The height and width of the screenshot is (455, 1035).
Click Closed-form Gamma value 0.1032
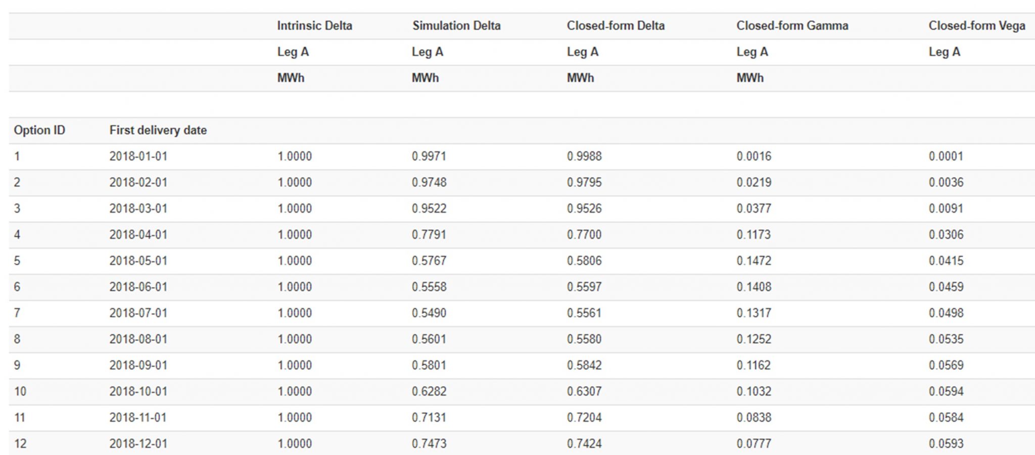tap(754, 391)
